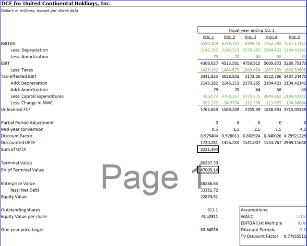Select EBITDA value 6590.309
This screenshot has width=307, height=246.
(x=209, y=43)
